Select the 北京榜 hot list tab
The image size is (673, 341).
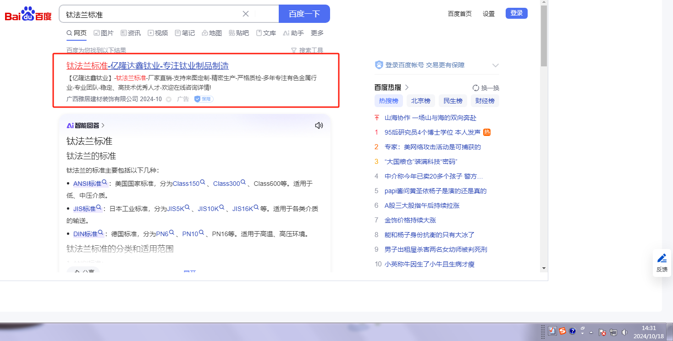pos(420,101)
